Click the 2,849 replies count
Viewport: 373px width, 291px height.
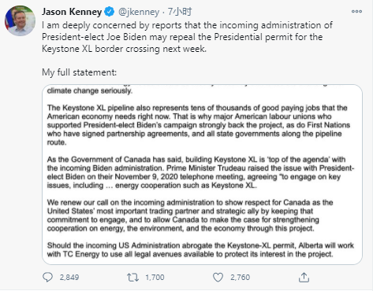click(x=69, y=277)
